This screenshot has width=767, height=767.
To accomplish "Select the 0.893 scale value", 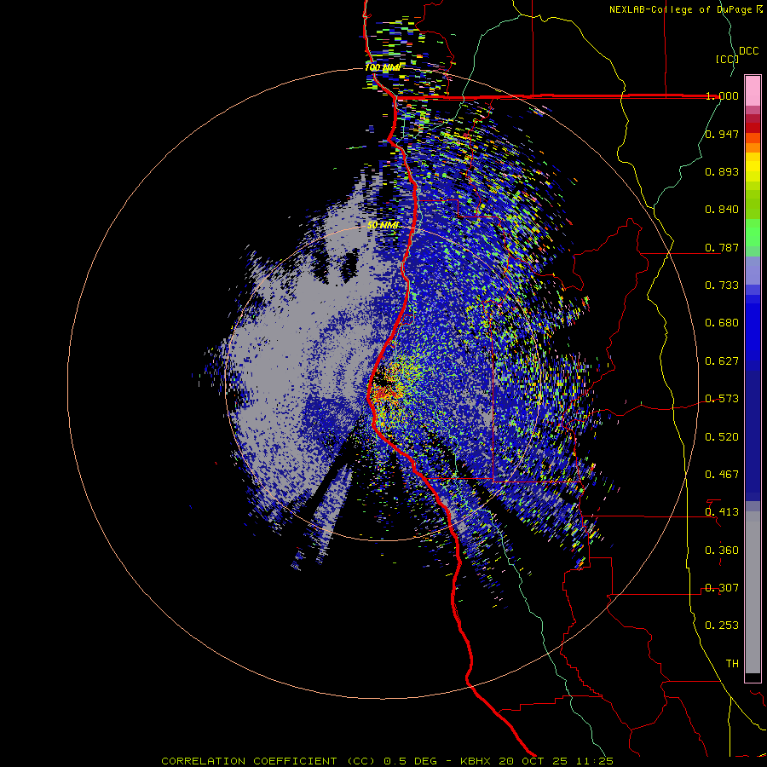I will click(722, 171).
